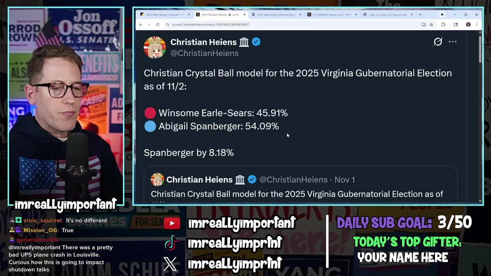Open the Grok icon on the tweet

[x=438, y=42]
